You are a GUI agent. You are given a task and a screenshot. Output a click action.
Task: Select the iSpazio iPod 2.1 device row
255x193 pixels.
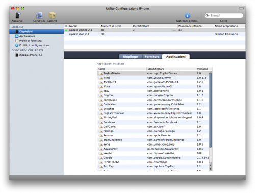click(x=155, y=34)
